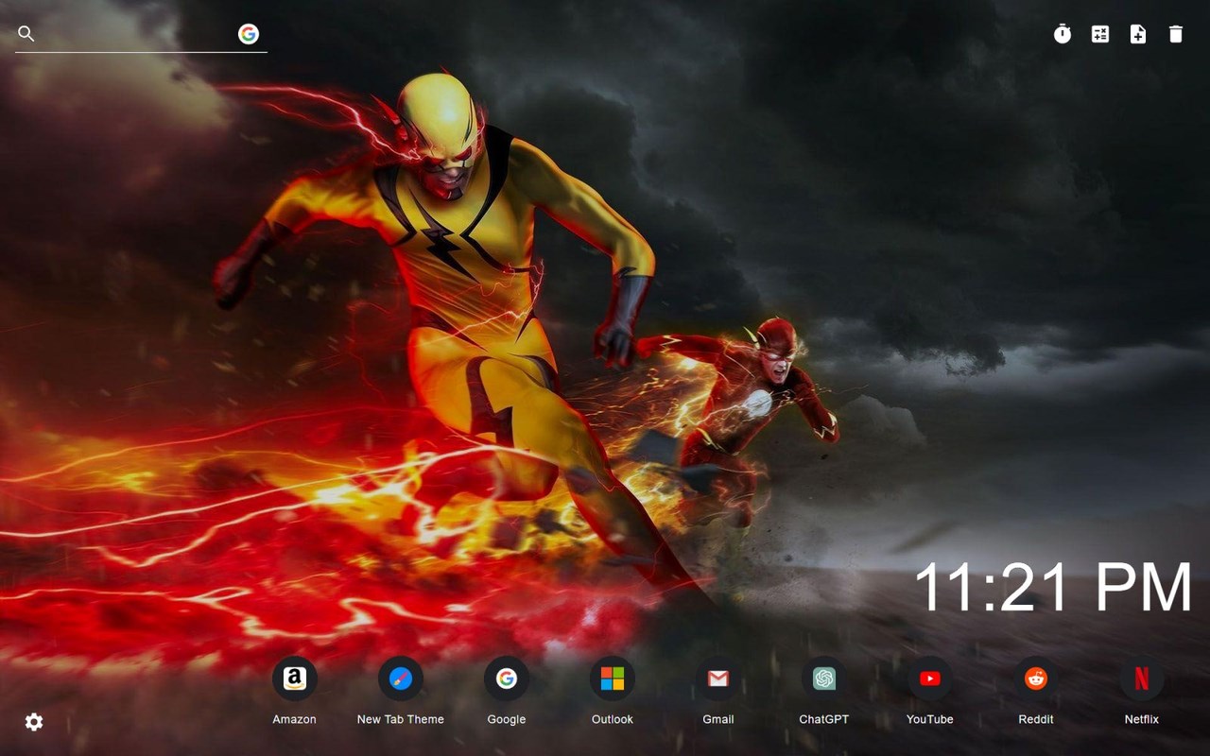
Task: Click the trash bin icon
Action: click(1176, 34)
